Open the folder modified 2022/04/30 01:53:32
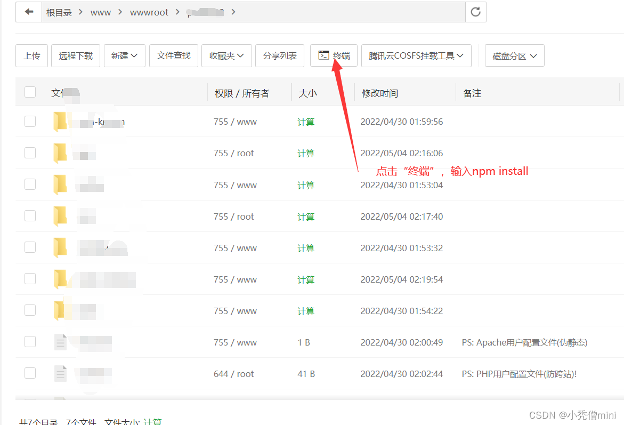Viewport: 624px width, 425px height. pos(61,248)
